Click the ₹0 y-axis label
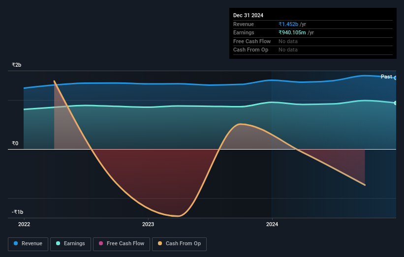 [15, 144]
